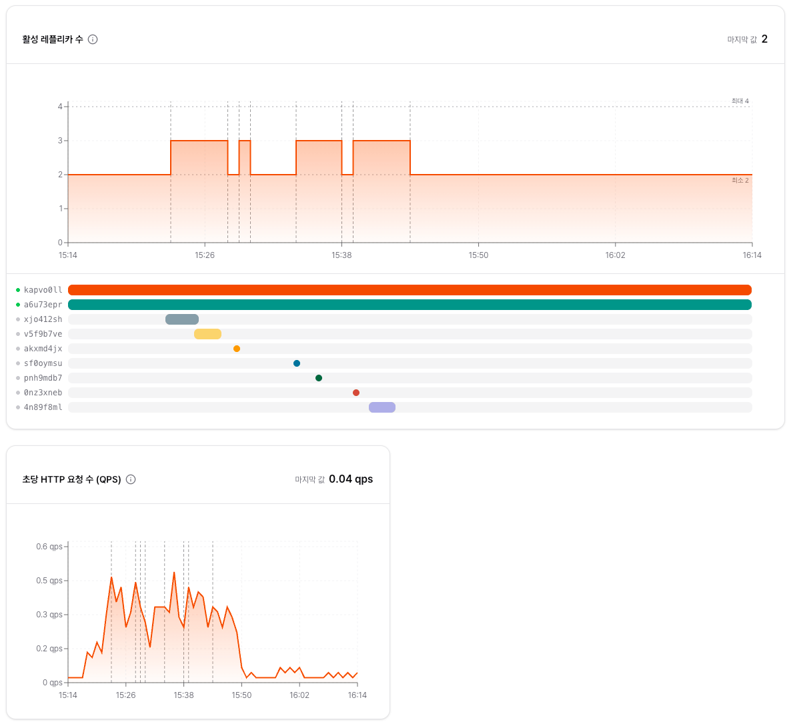Click the v5f9b7ve replica name
The image size is (795, 726).
[x=43, y=334]
